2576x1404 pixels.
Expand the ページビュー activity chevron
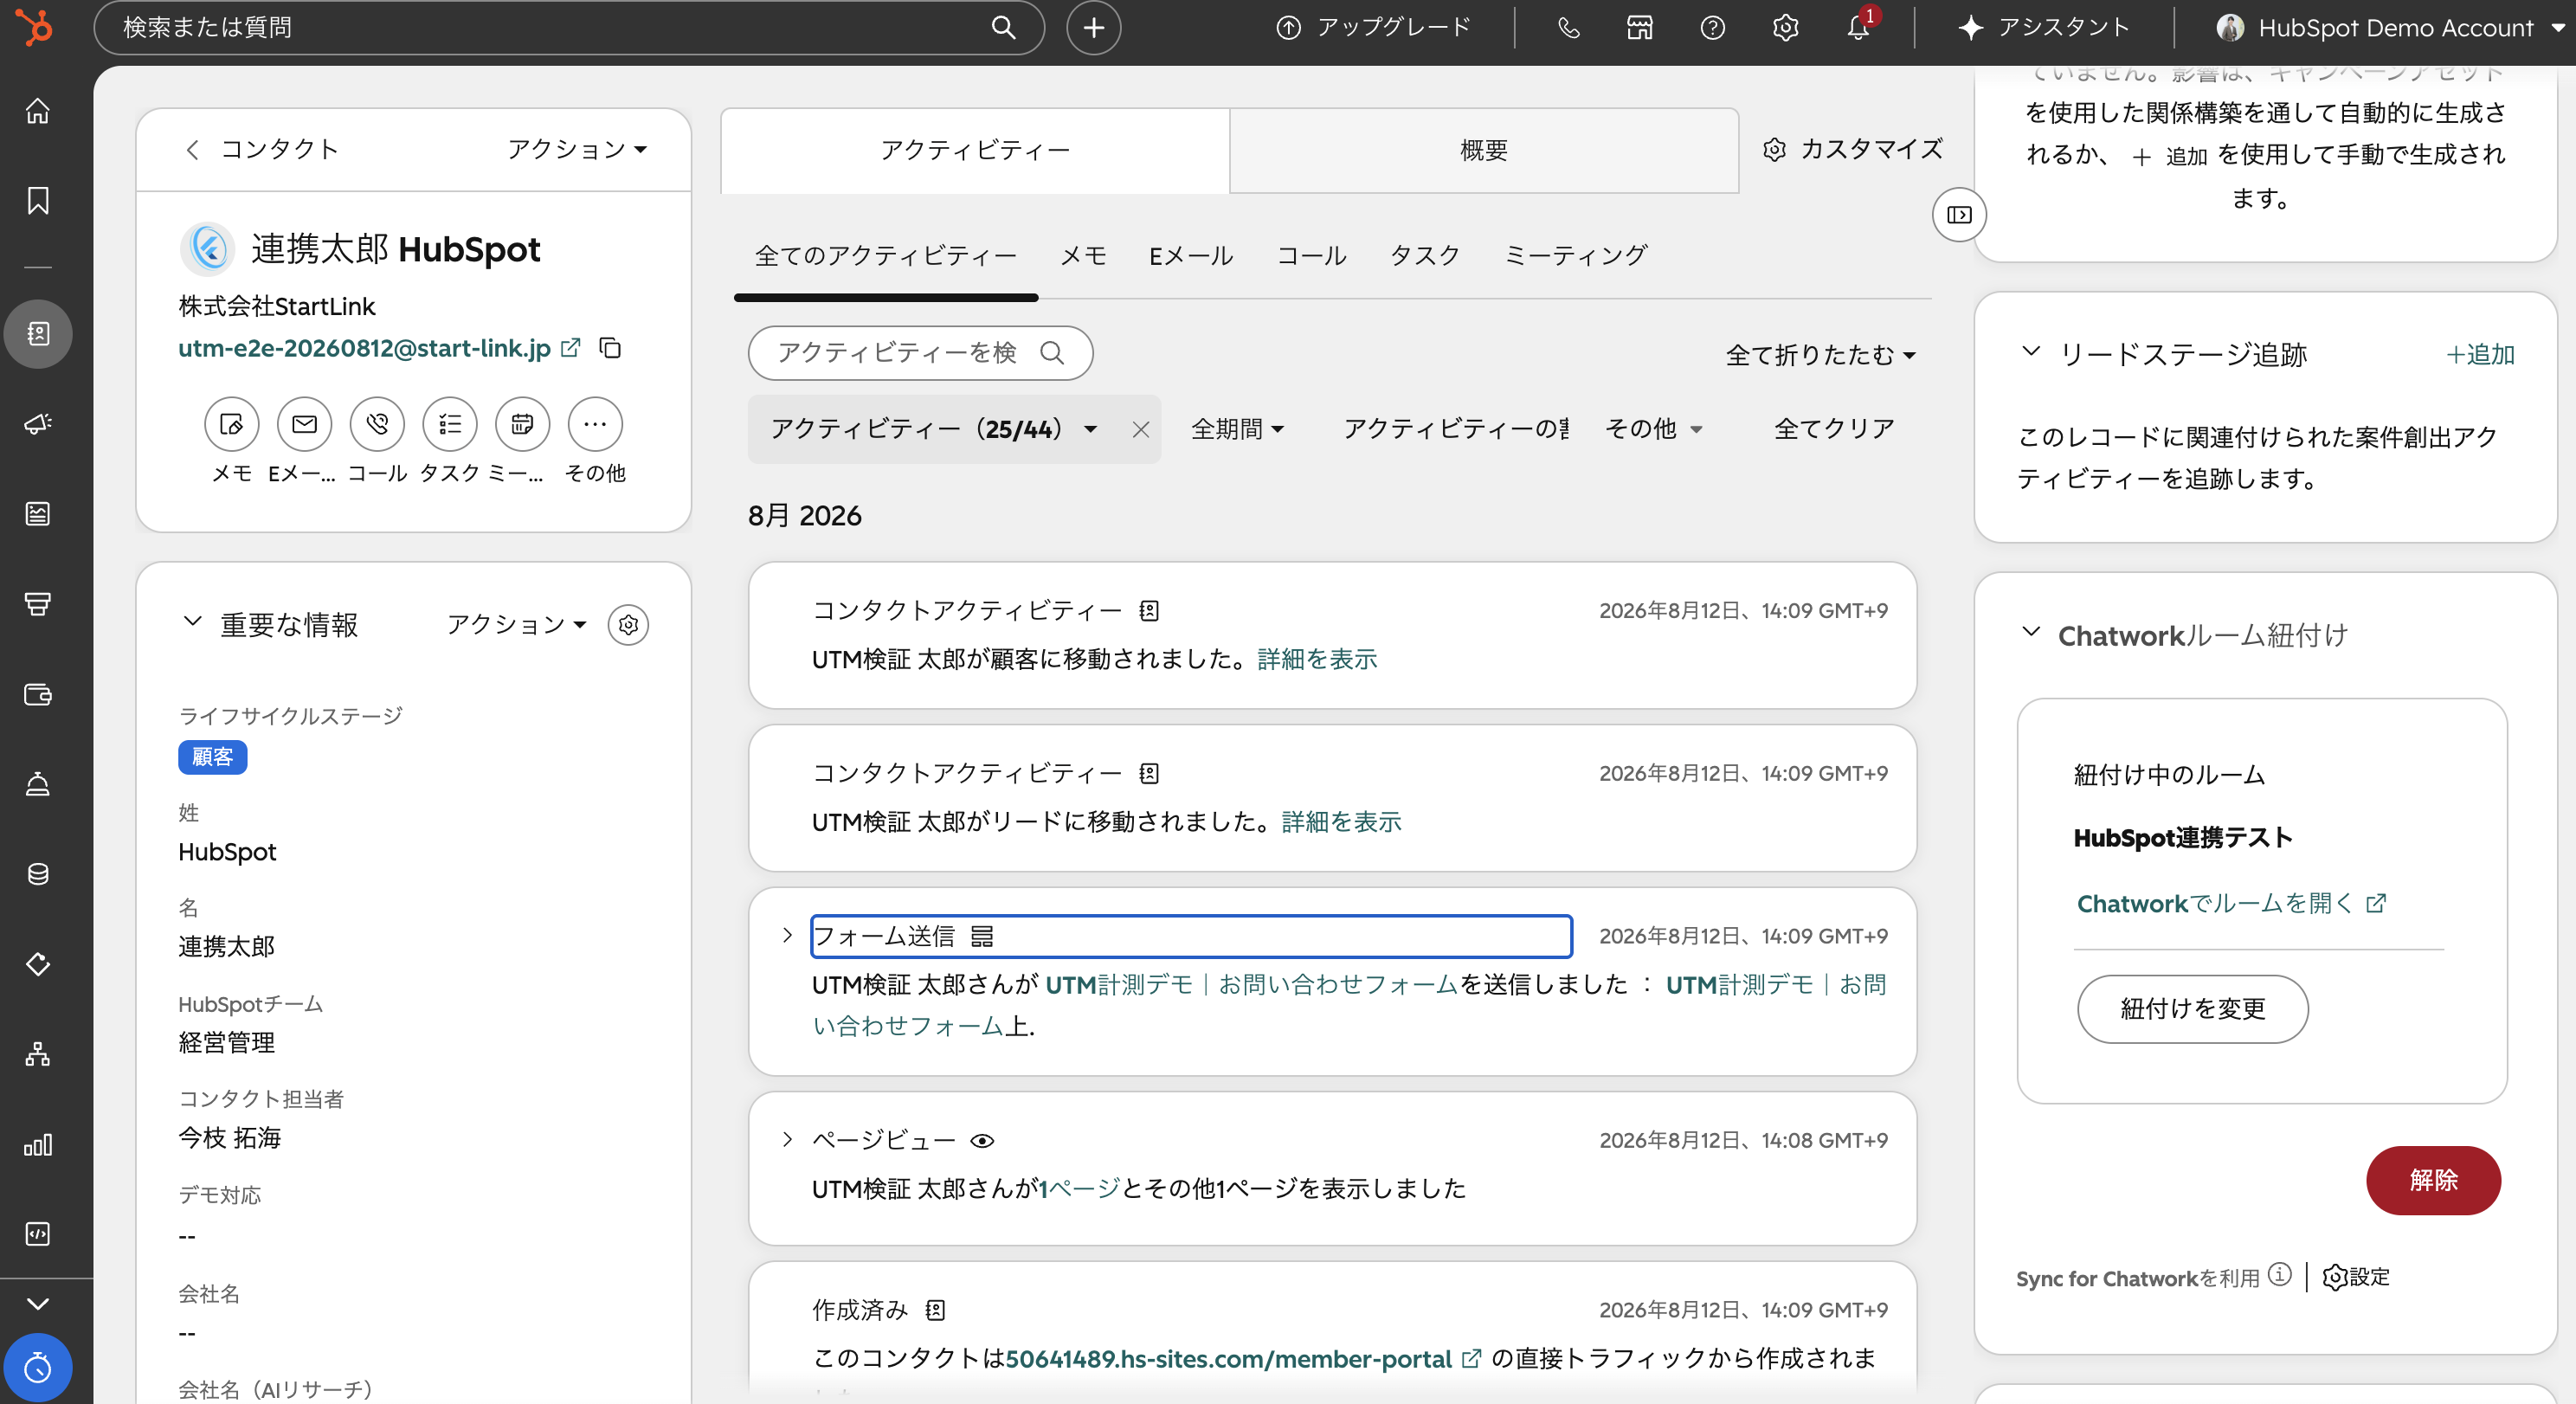(x=787, y=1139)
